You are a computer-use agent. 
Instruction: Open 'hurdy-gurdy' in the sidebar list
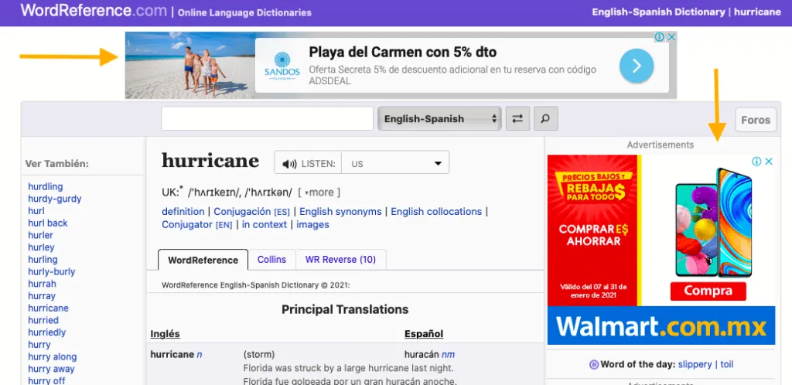coord(55,199)
